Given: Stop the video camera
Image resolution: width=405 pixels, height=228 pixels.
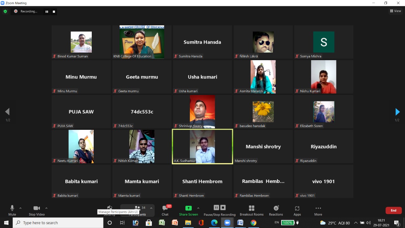Looking at the screenshot, I should click(x=37, y=210).
